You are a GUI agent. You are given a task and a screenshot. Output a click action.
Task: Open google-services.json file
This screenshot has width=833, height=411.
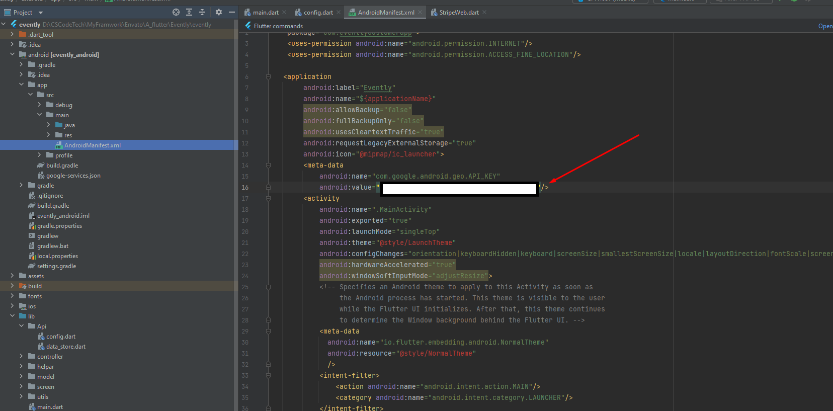click(73, 176)
